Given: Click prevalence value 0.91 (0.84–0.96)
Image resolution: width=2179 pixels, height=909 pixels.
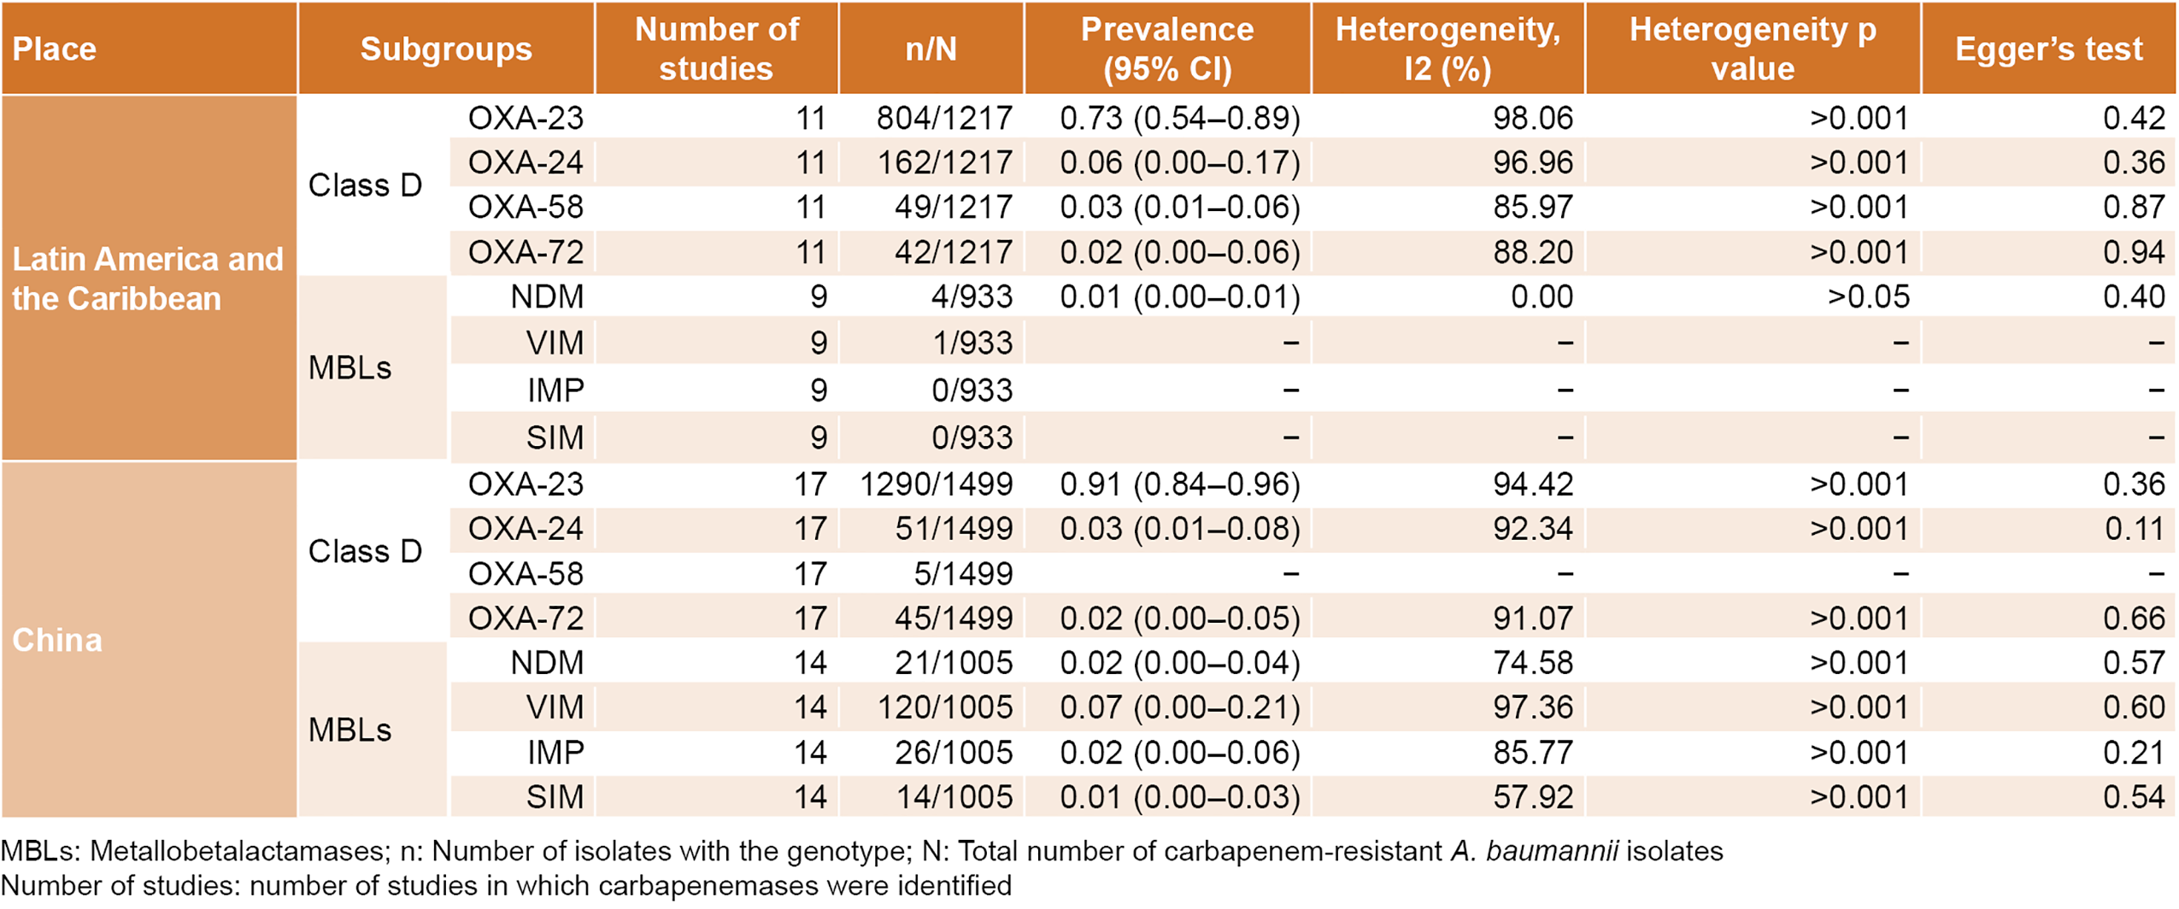Looking at the screenshot, I should 1179,484.
